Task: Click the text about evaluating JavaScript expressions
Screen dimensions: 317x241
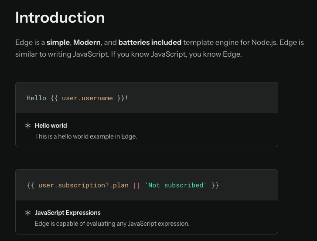Action: pos(112,224)
